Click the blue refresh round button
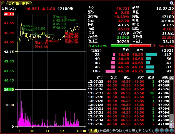This screenshot has height=134, width=175. [x=172, y=130]
